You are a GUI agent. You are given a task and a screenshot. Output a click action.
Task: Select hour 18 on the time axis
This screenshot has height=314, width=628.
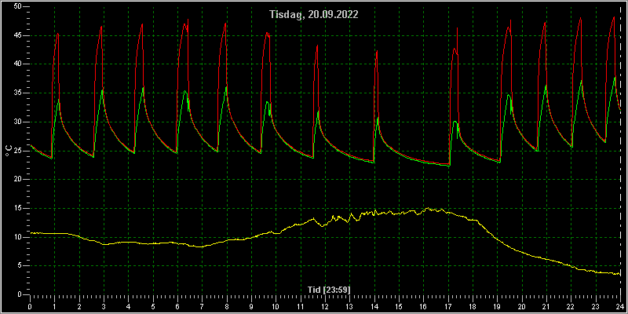pos(473,306)
